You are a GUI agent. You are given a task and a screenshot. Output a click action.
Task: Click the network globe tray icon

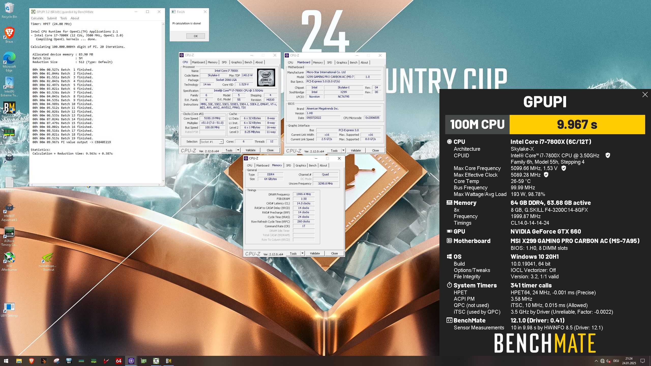[602, 361]
